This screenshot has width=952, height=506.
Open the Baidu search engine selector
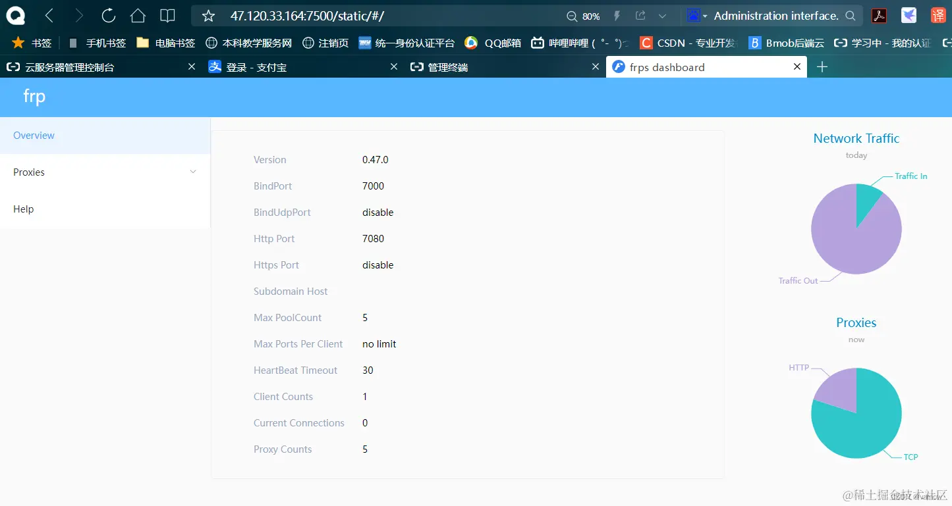(697, 15)
